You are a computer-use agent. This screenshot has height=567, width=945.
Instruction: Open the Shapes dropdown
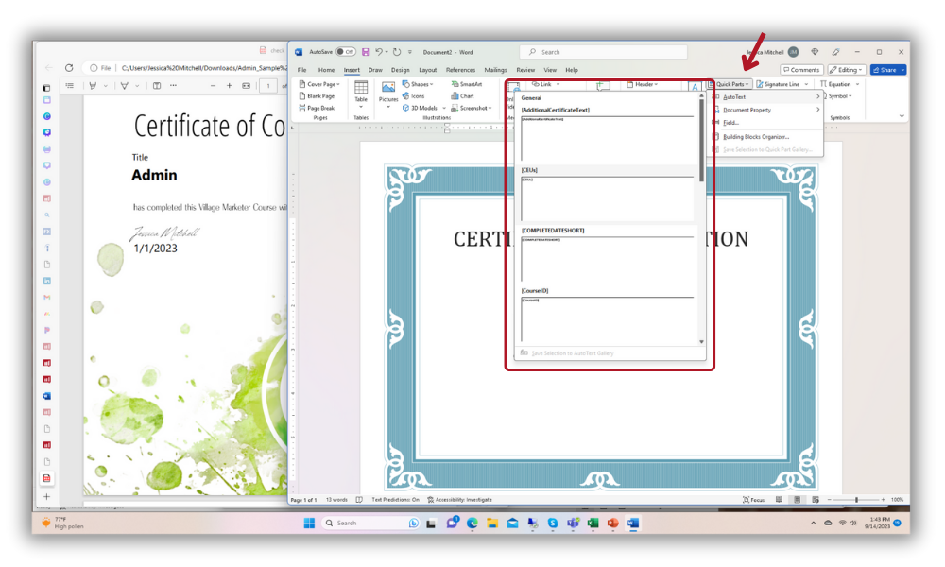pos(418,84)
